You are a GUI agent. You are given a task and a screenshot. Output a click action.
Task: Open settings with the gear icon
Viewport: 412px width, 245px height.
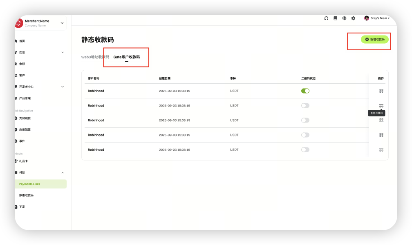[353, 18]
